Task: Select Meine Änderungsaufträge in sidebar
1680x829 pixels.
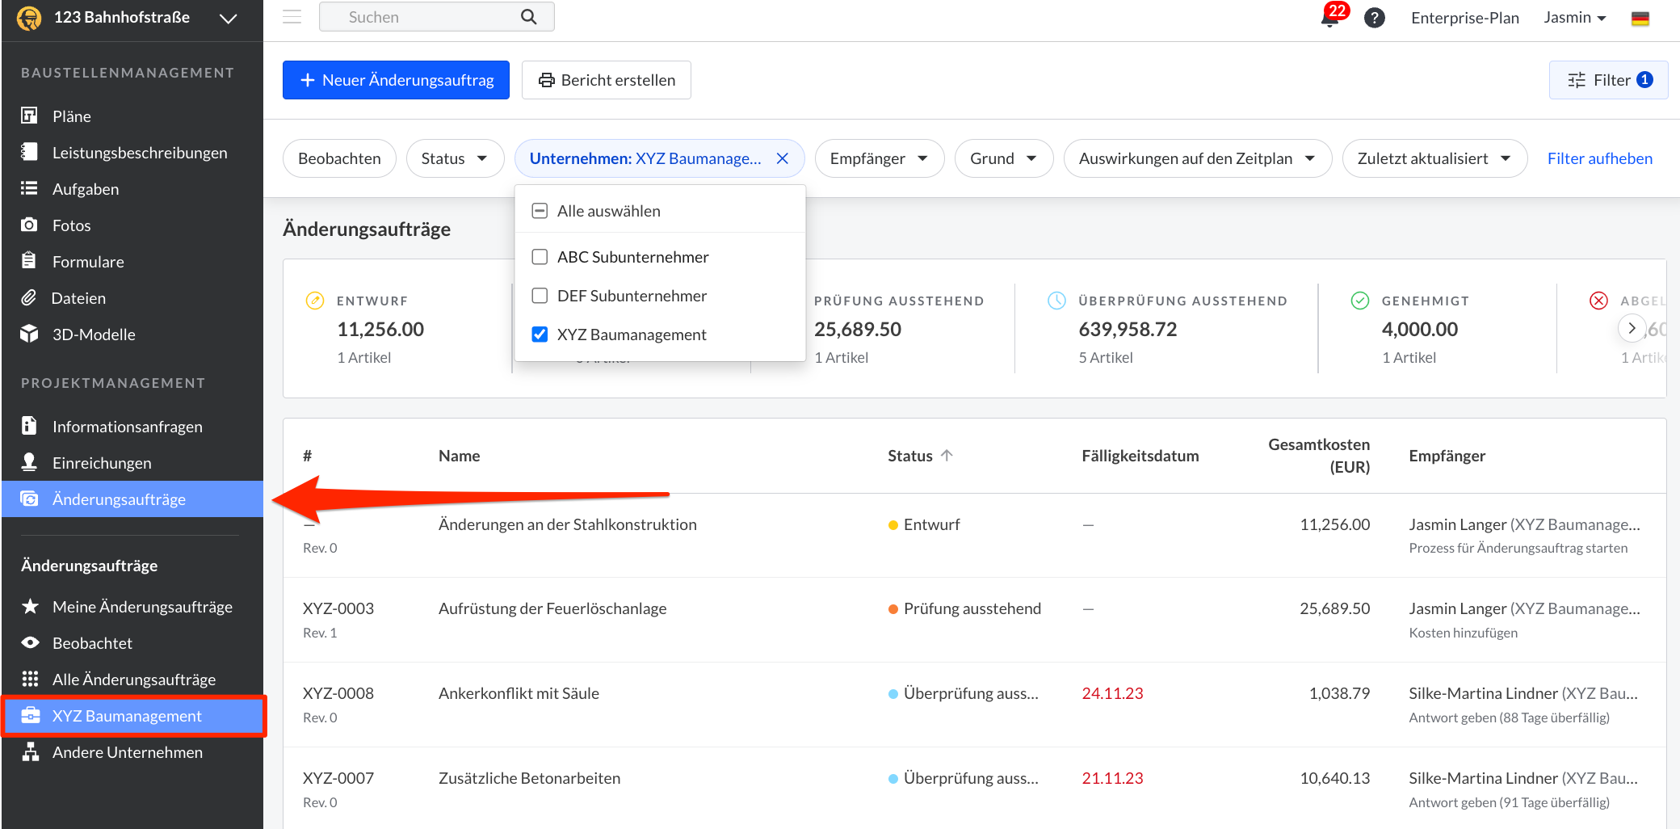Action: (141, 607)
